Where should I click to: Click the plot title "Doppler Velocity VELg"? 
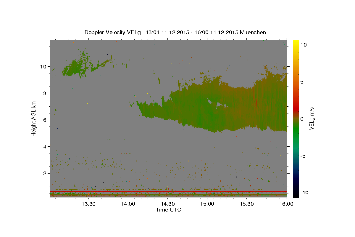tap(113, 32)
